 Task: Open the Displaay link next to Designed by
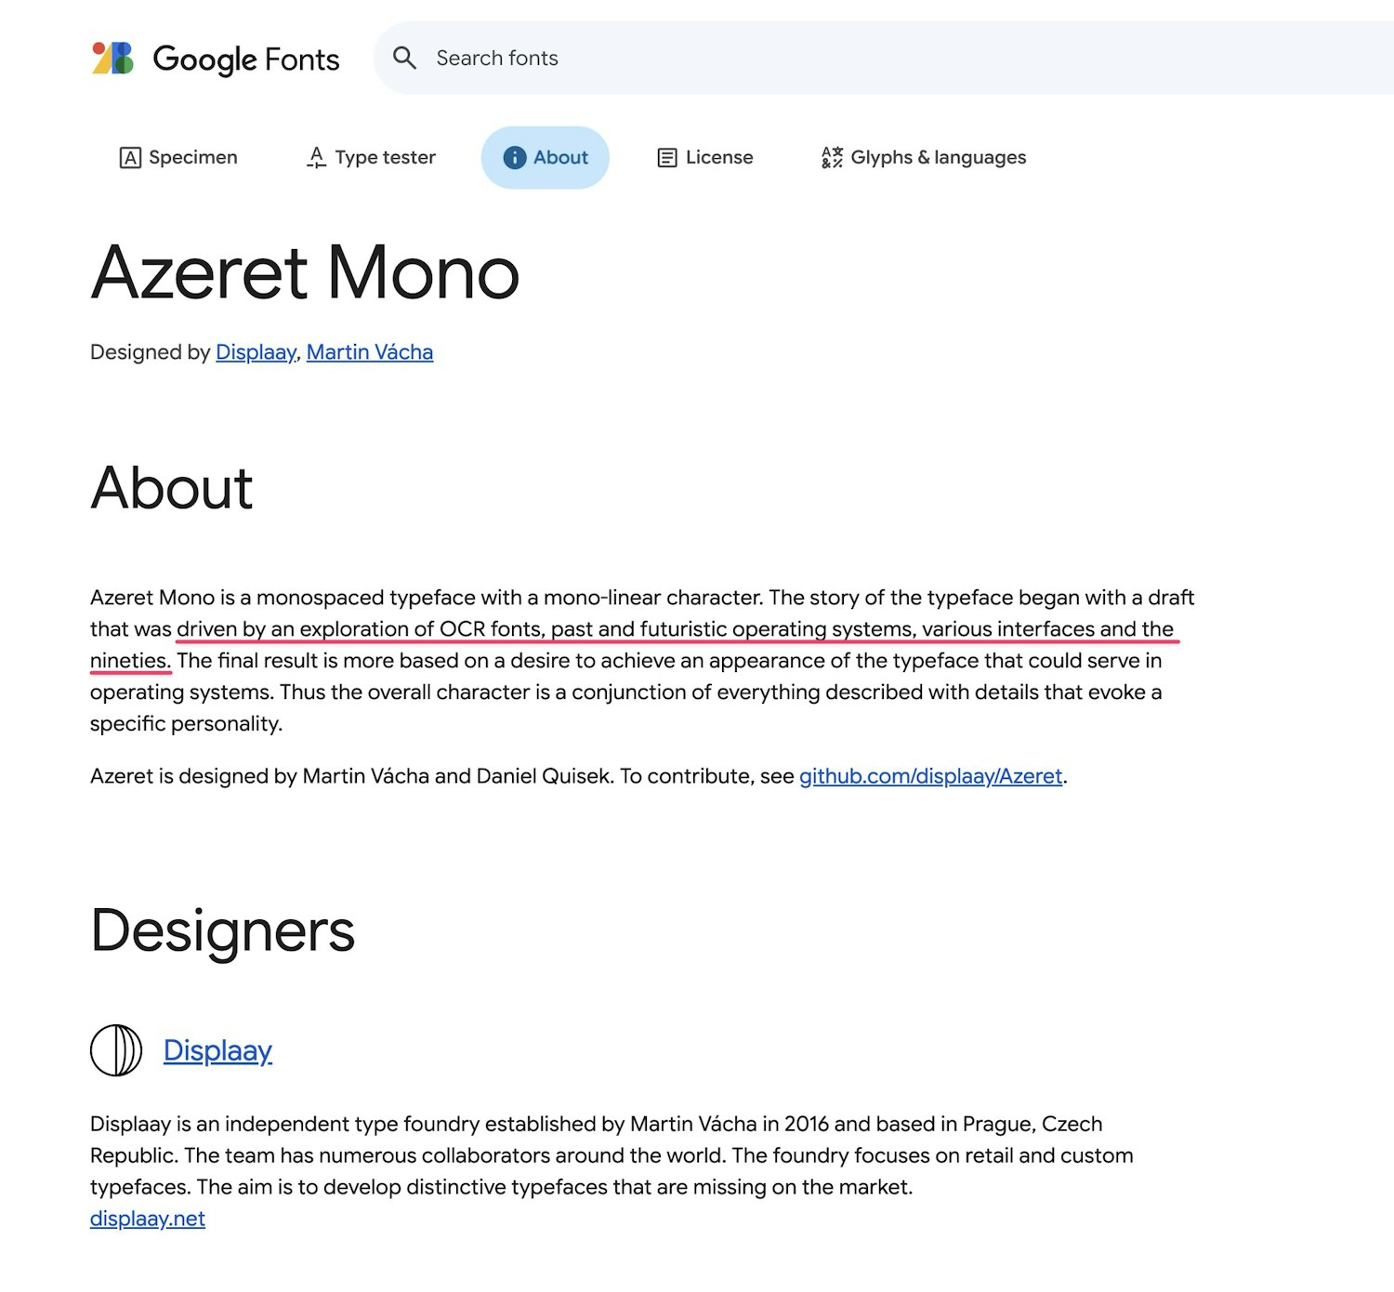[x=255, y=352]
